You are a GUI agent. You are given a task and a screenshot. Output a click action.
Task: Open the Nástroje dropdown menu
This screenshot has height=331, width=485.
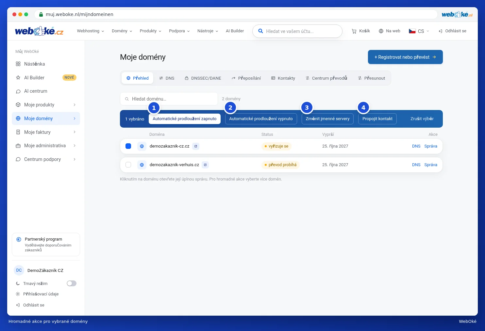click(208, 31)
